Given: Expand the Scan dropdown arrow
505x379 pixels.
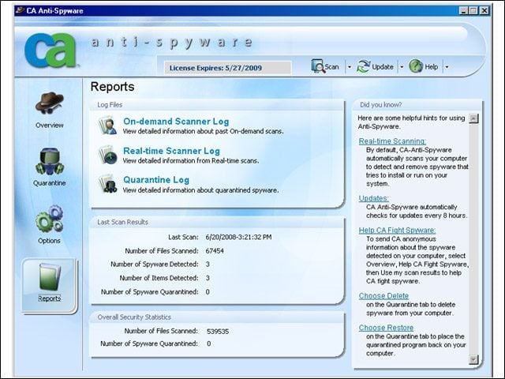Looking at the screenshot, I should click(350, 67).
